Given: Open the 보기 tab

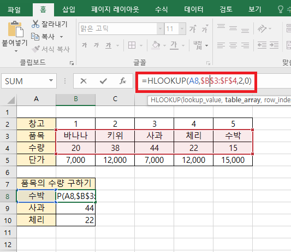Looking at the screenshot, I should (255, 9).
